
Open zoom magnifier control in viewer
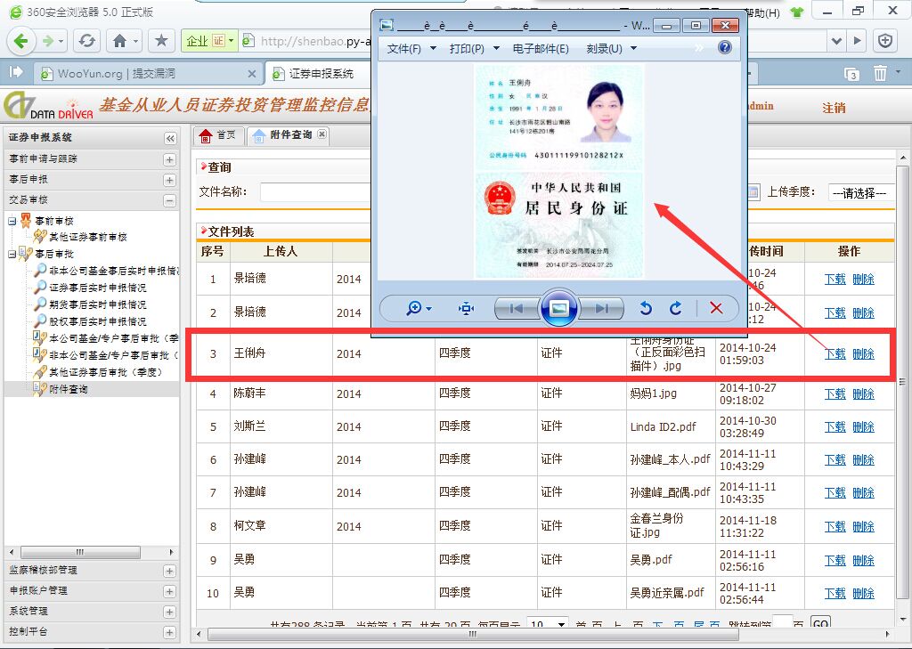pos(419,308)
